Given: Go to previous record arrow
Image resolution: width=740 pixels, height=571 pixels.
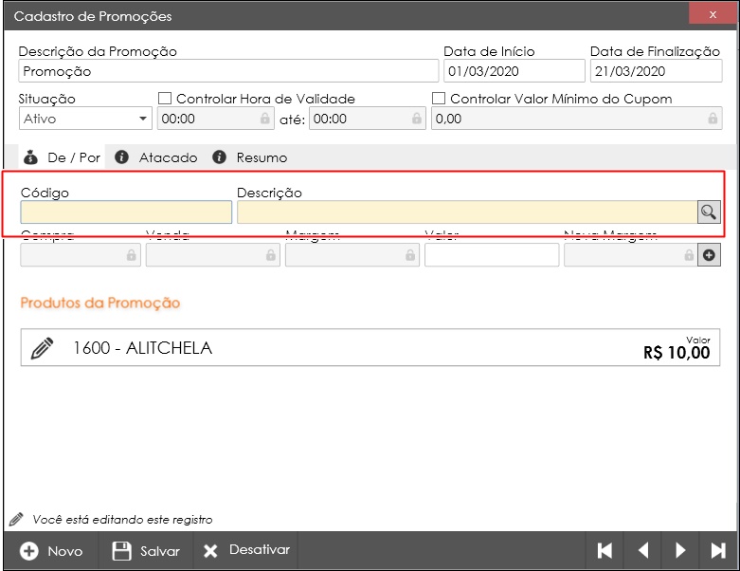Looking at the screenshot, I should [642, 551].
